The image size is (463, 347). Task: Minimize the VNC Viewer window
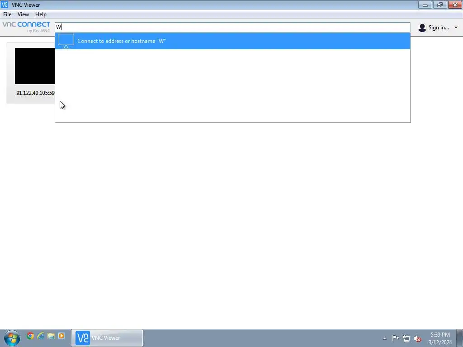(x=425, y=5)
